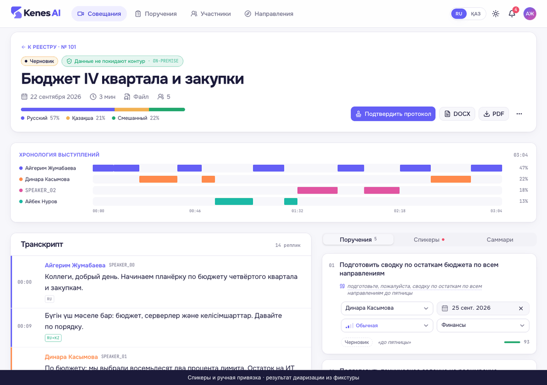Open Направления navigation item
Viewport: 547px width, 385px height.
[x=269, y=14]
